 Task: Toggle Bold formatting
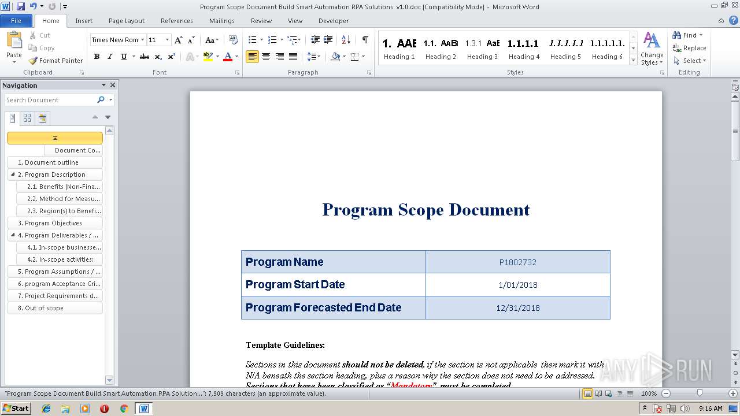pyautogui.click(x=97, y=57)
